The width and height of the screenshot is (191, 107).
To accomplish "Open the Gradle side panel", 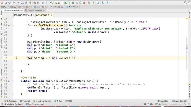I will [190, 14].
